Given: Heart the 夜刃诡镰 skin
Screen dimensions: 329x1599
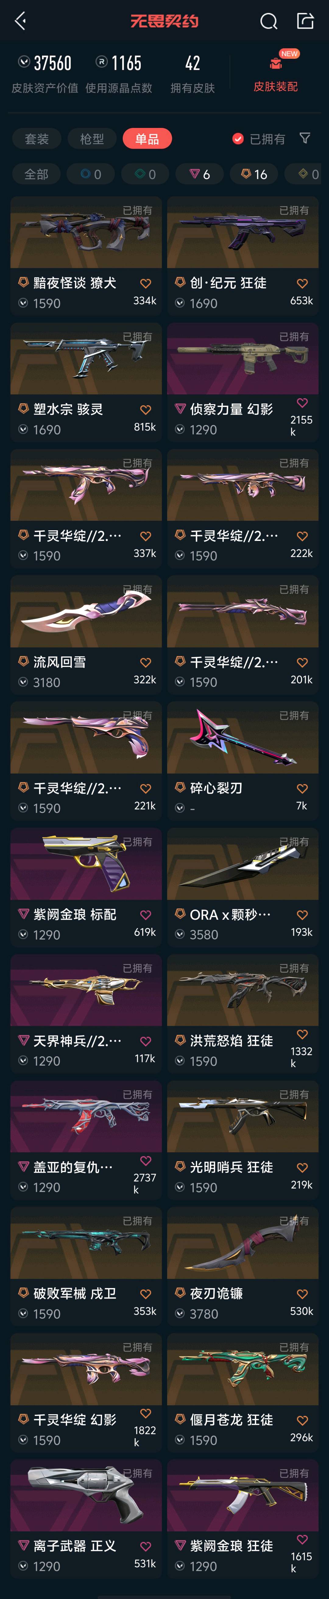Looking at the screenshot, I should (302, 1294).
